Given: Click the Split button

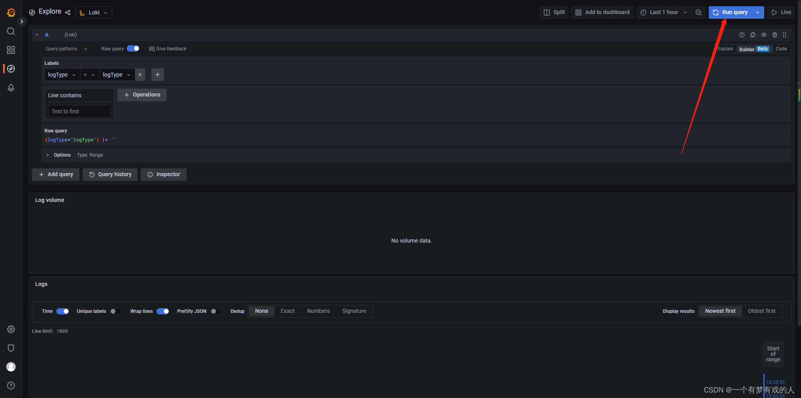Looking at the screenshot, I should point(554,12).
